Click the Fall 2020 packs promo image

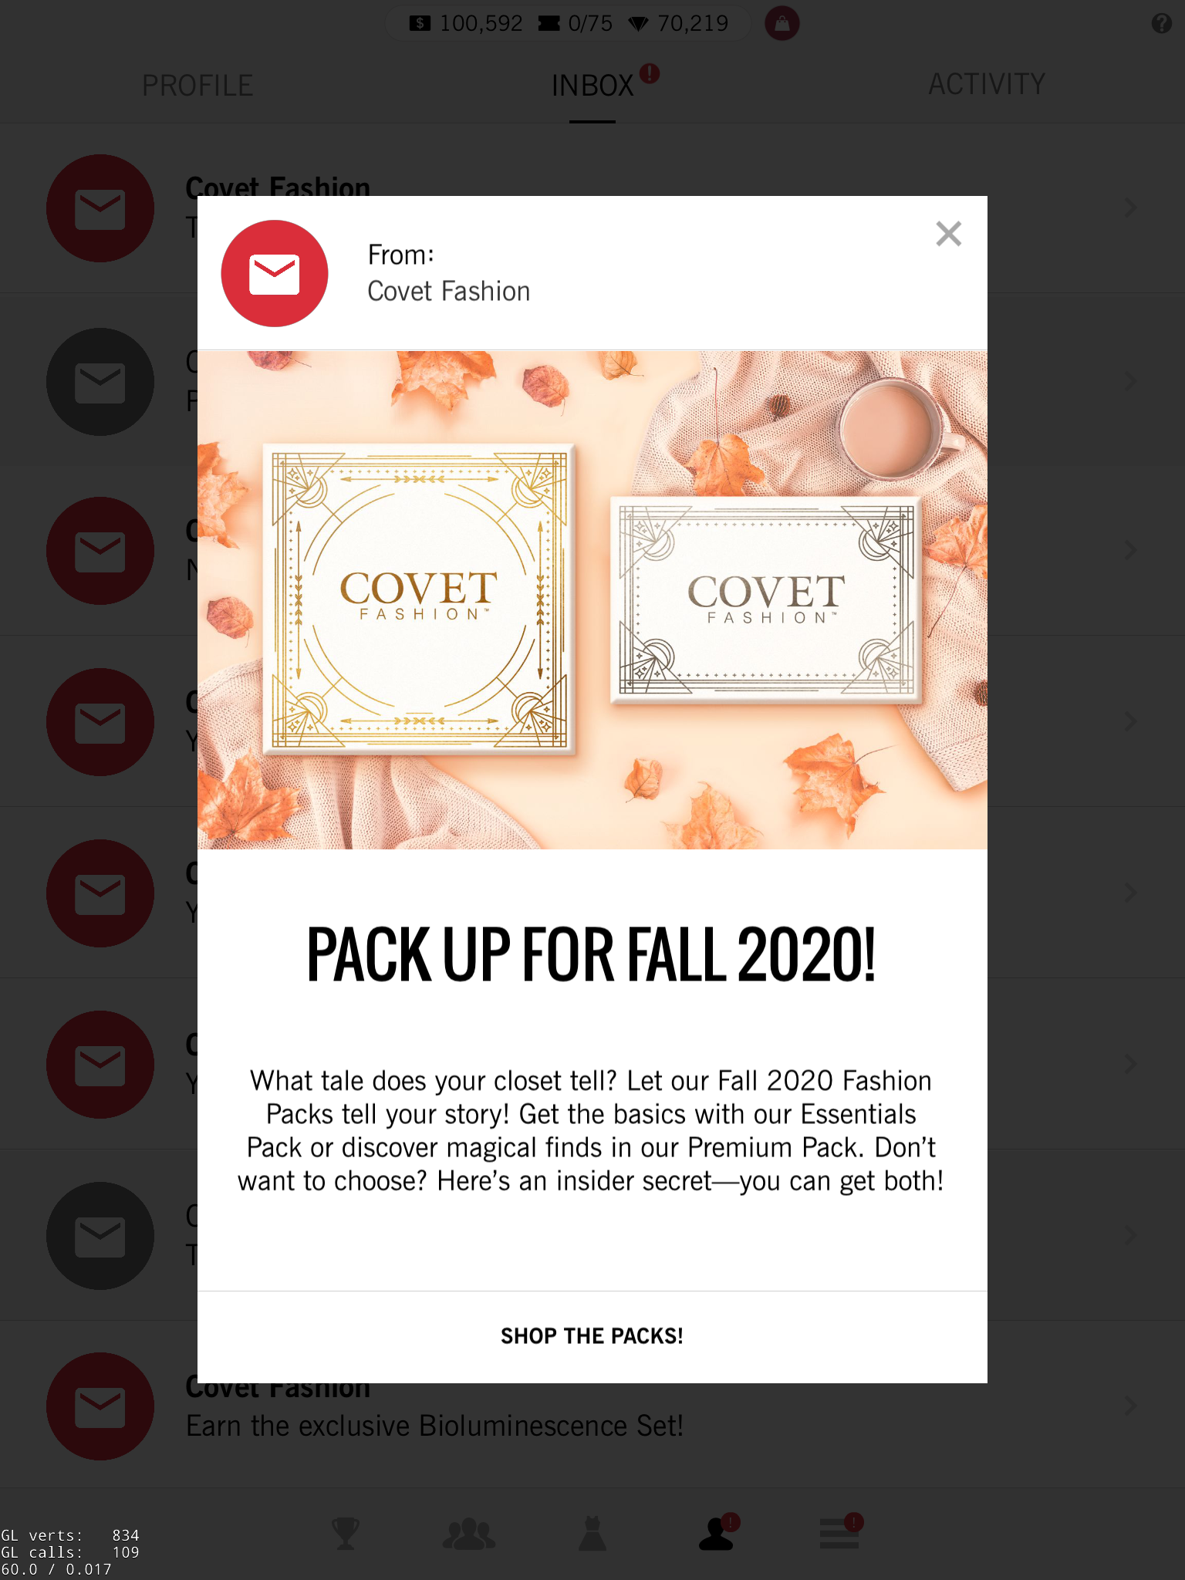pos(592,600)
